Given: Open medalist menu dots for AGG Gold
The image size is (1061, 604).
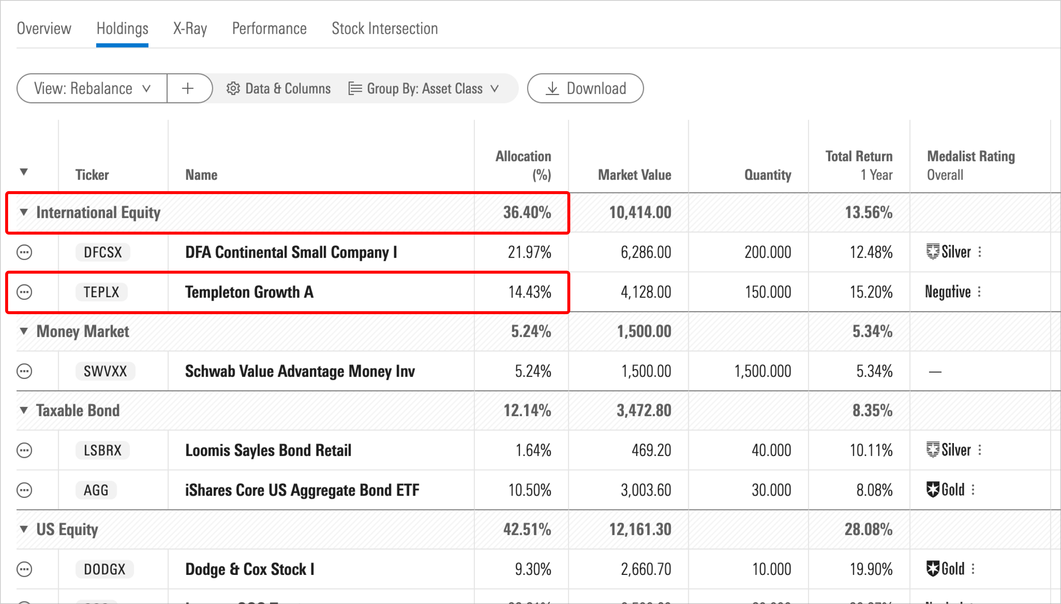Looking at the screenshot, I should click(x=973, y=490).
